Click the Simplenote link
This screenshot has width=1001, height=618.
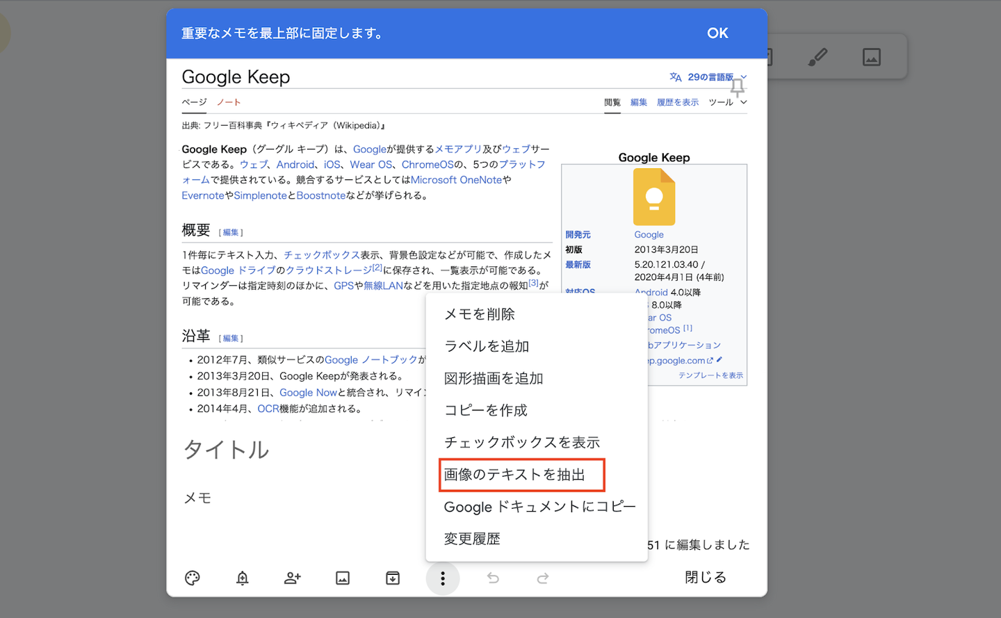pos(260,195)
